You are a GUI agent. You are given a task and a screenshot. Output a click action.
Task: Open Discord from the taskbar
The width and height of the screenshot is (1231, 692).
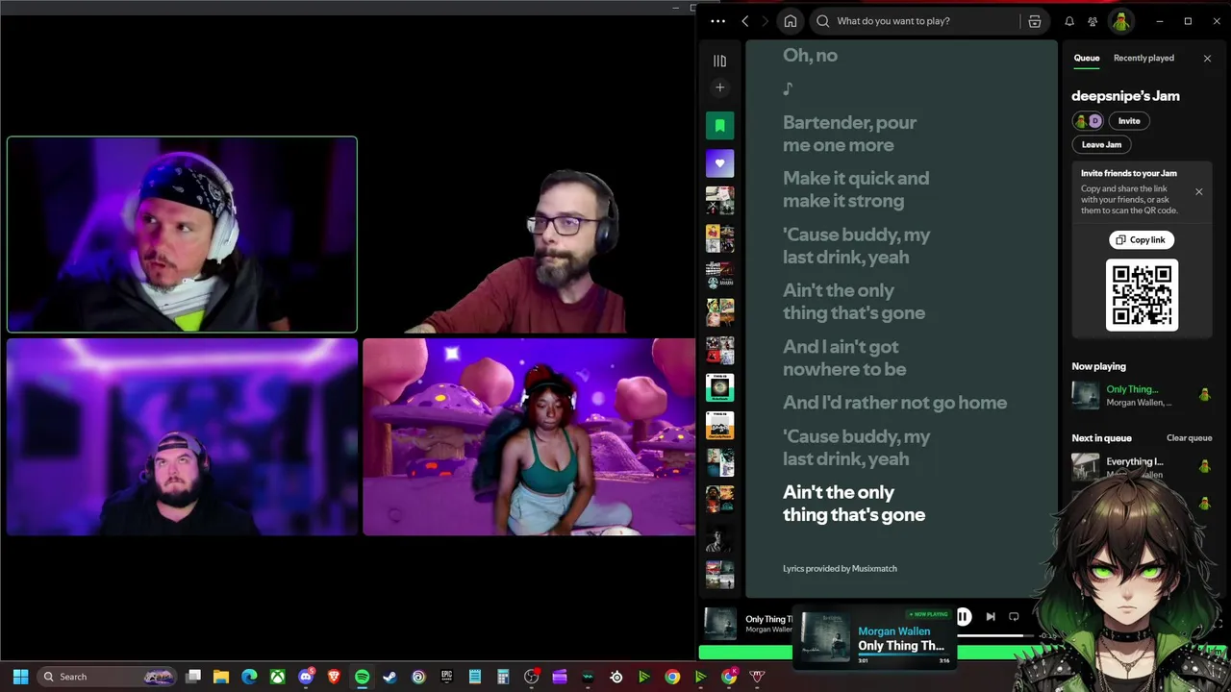(306, 677)
